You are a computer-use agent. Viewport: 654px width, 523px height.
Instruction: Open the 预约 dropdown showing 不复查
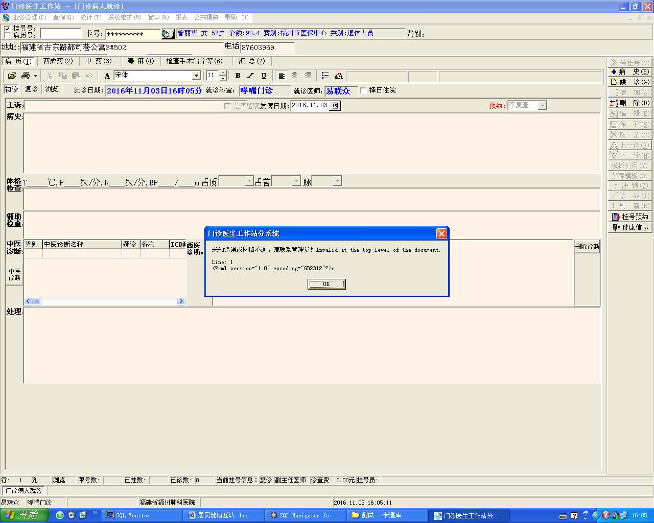click(x=542, y=106)
